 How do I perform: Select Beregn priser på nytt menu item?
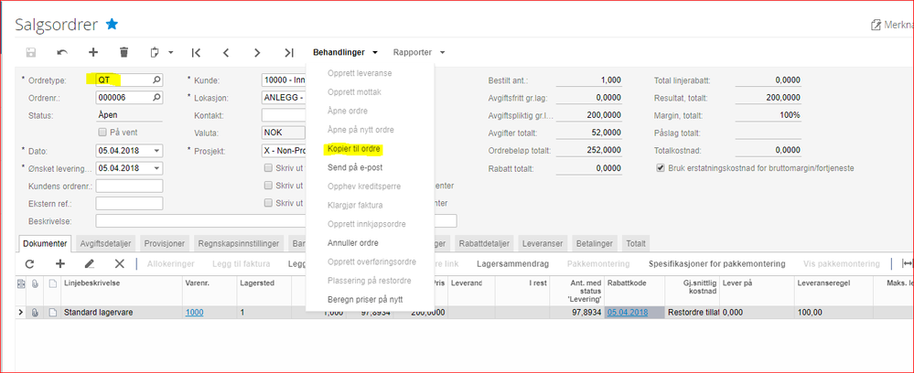click(x=365, y=300)
